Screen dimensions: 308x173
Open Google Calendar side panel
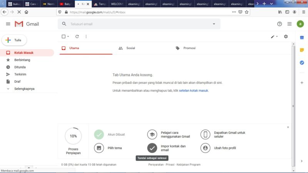click(x=302, y=37)
